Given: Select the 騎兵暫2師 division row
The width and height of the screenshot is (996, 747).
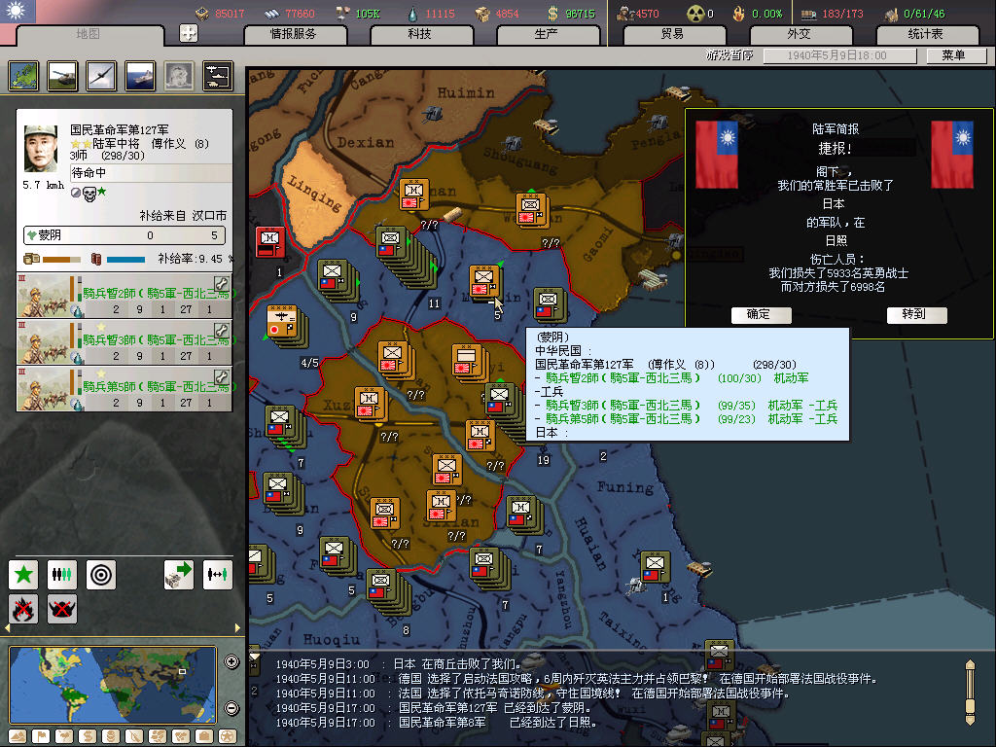Looking at the screenshot, I should click(124, 296).
